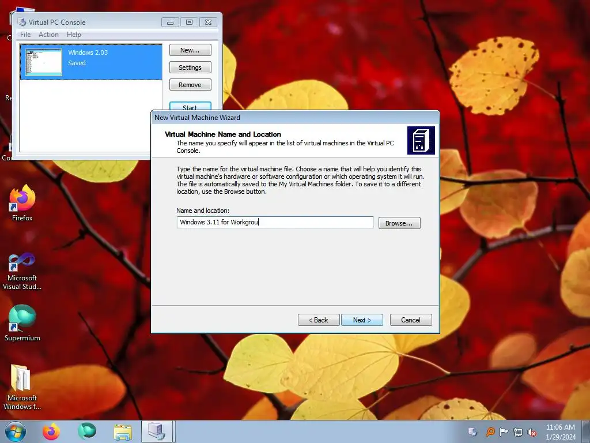Click the network tray icon
The height and width of the screenshot is (443, 590).
[x=518, y=432]
